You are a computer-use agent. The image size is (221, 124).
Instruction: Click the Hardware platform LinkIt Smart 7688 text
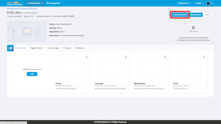[55, 16]
